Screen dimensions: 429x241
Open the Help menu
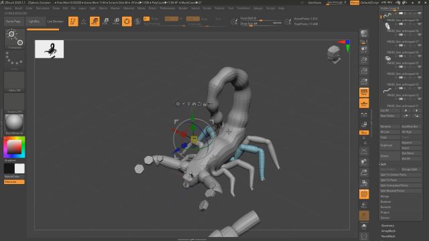pyautogui.click(x=281, y=8)
